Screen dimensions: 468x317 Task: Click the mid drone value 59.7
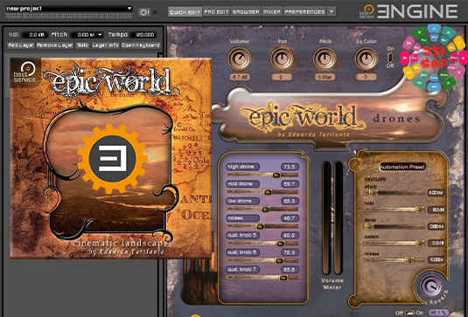290,183
